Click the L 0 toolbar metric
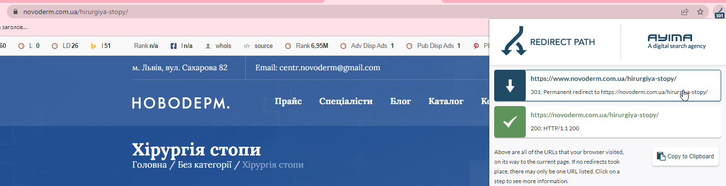This screenshot has width=726, height=186. 29,46
